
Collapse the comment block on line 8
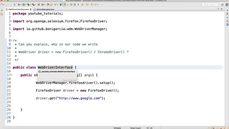click(x=12, y=40)
